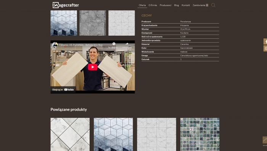Click the Szaroniebieski color value

click(187, 48)
